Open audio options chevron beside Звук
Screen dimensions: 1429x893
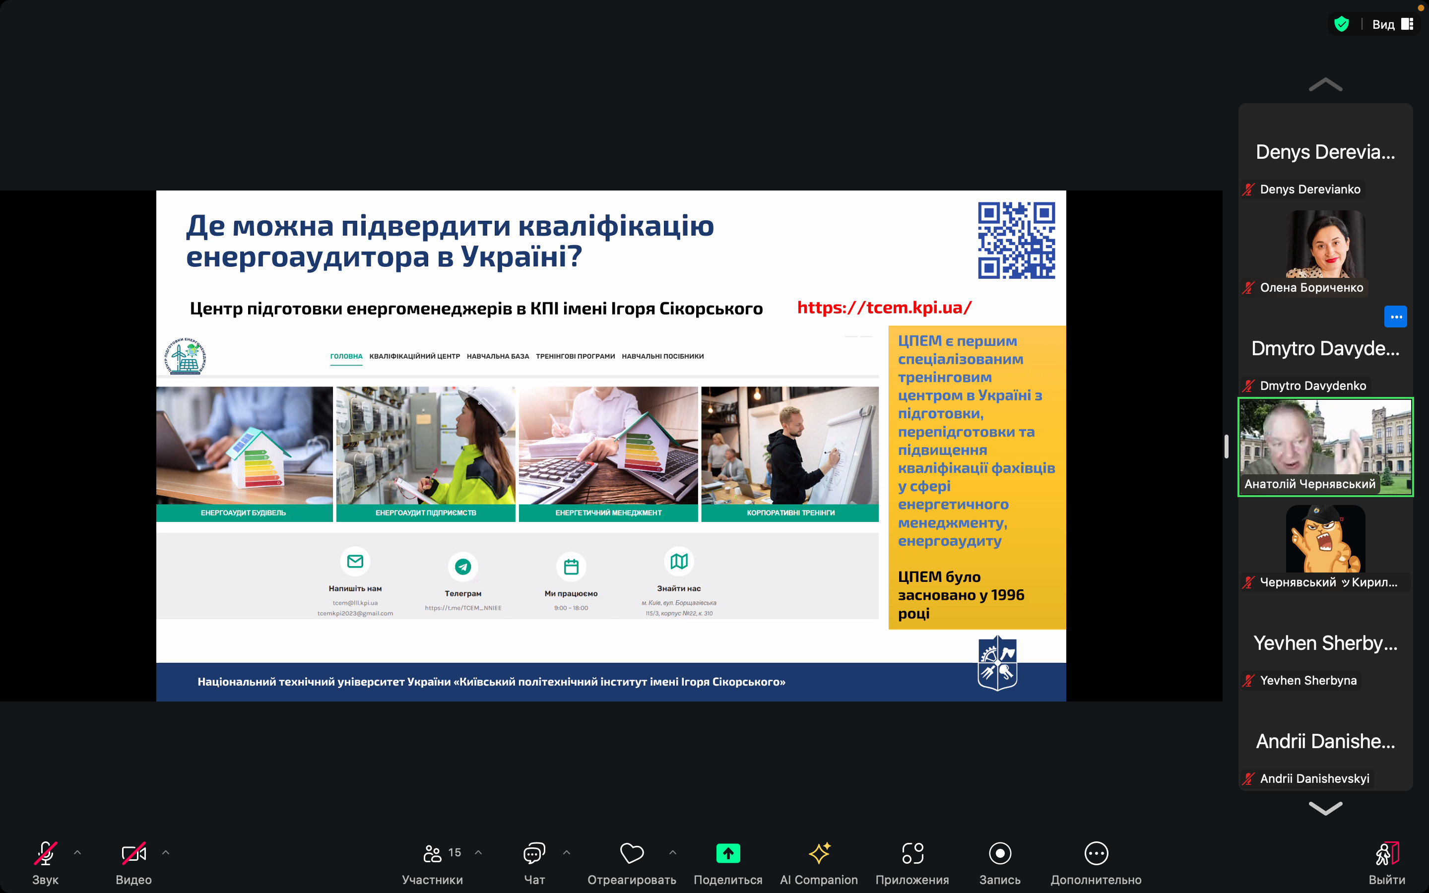[77, 852]
